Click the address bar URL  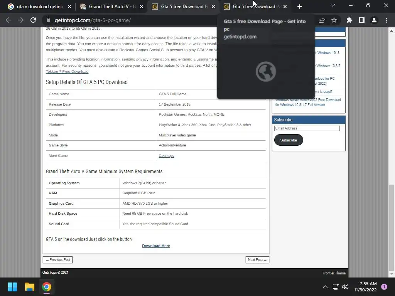coord(93,20)
